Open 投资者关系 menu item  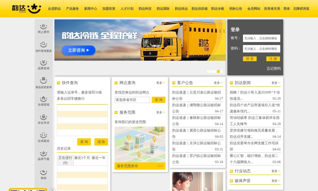(x=272, y=9)
